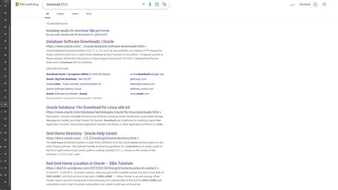Select the All results tab
The width and height of the screenshot is (338, 190).
48,14
